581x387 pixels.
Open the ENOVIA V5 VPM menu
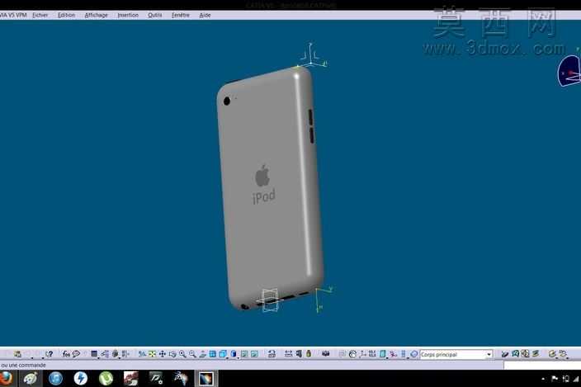click(x=13, y=15)
